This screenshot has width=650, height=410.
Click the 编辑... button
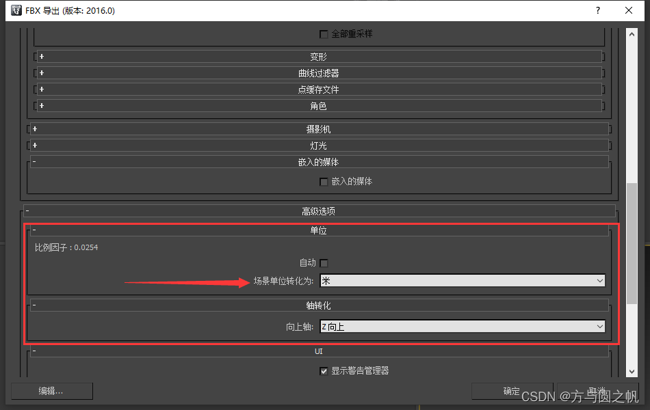51,391
